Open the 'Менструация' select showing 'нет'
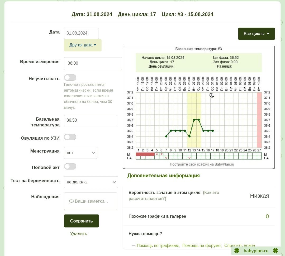This screenshot has width=285, height=256. [80, 153]
